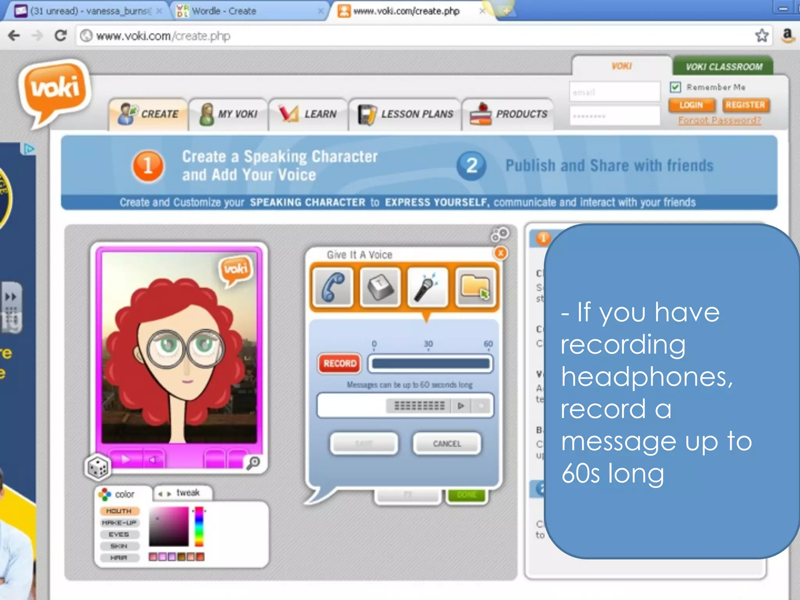Stop the recorded message playback

pos(481,406)
